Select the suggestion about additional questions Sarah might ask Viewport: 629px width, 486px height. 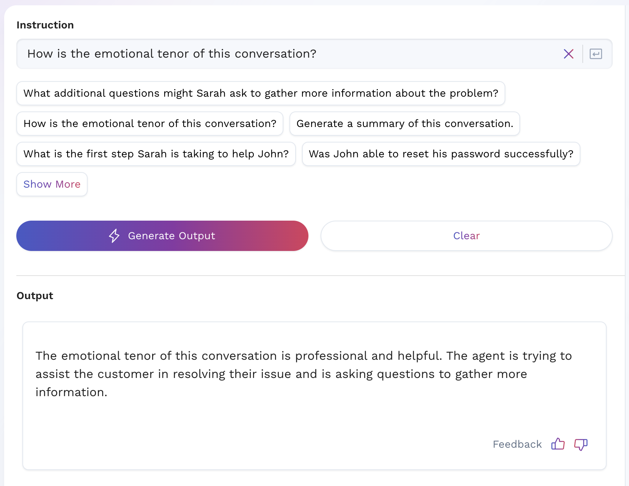[261, 93]
